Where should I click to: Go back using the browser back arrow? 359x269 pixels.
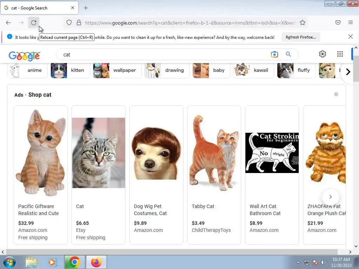coord(8,22)
